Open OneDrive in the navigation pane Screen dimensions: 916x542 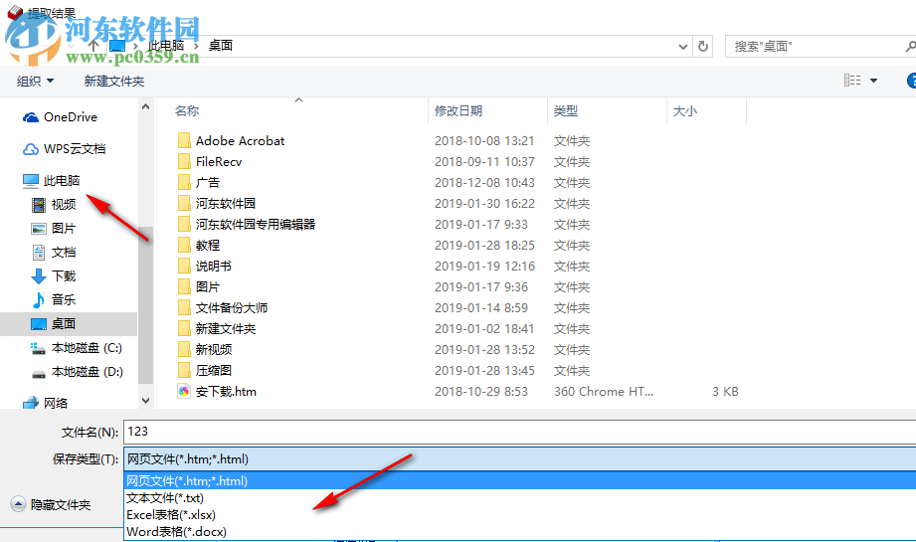click(70, 117)
